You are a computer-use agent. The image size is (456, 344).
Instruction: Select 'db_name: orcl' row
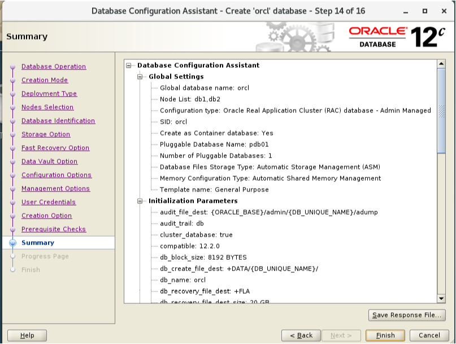pos(183,280)
